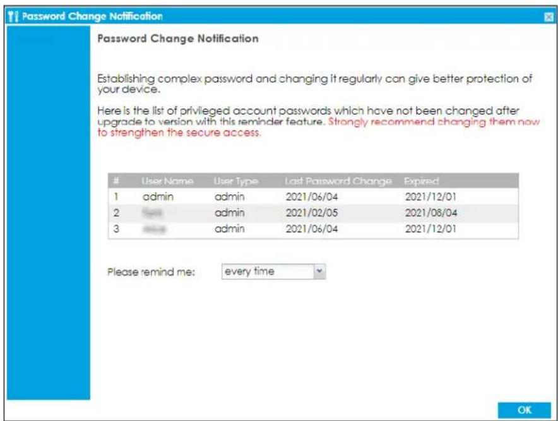Click the Expired column header
This screenshot has height=421, width=558.
(422, 181)
